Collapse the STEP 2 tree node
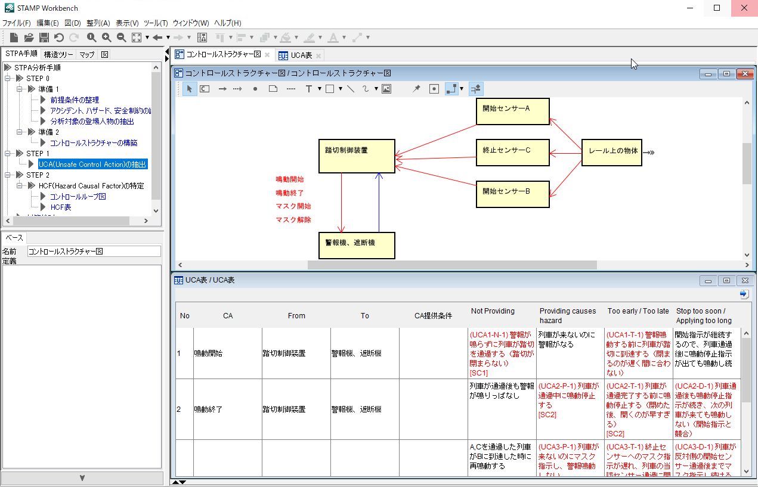 pos(8,175)
